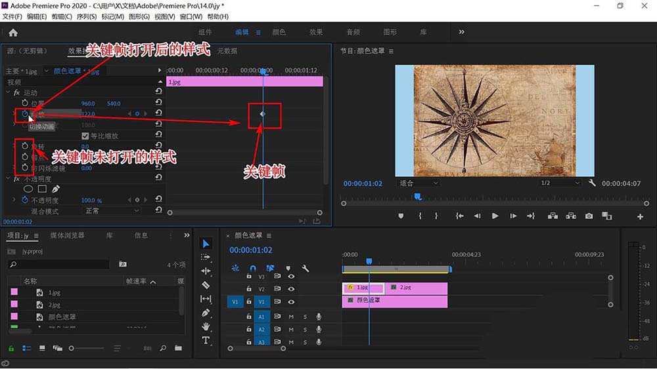Select the Razor tool in the tools panel

point(206,285)
